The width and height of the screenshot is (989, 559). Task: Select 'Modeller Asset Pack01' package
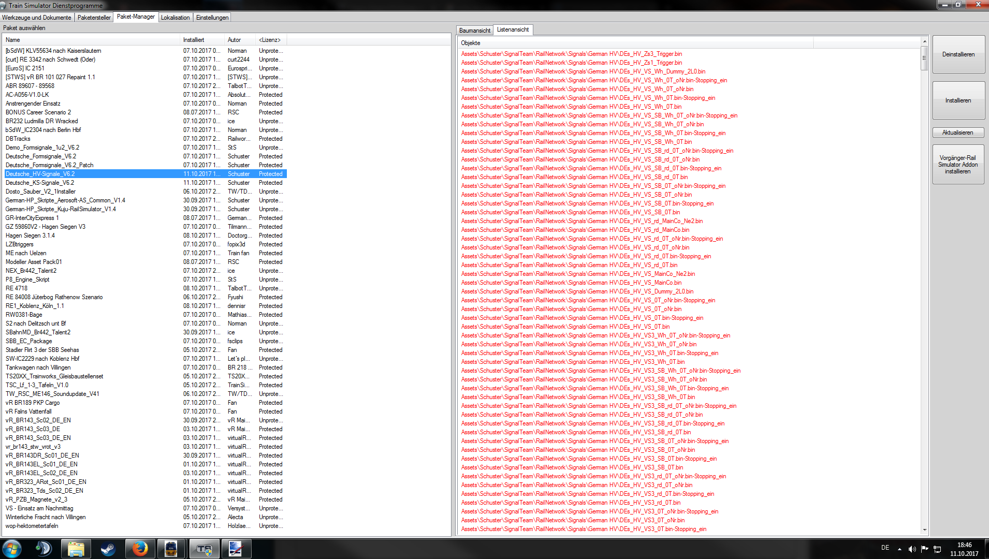coord(146,262)
